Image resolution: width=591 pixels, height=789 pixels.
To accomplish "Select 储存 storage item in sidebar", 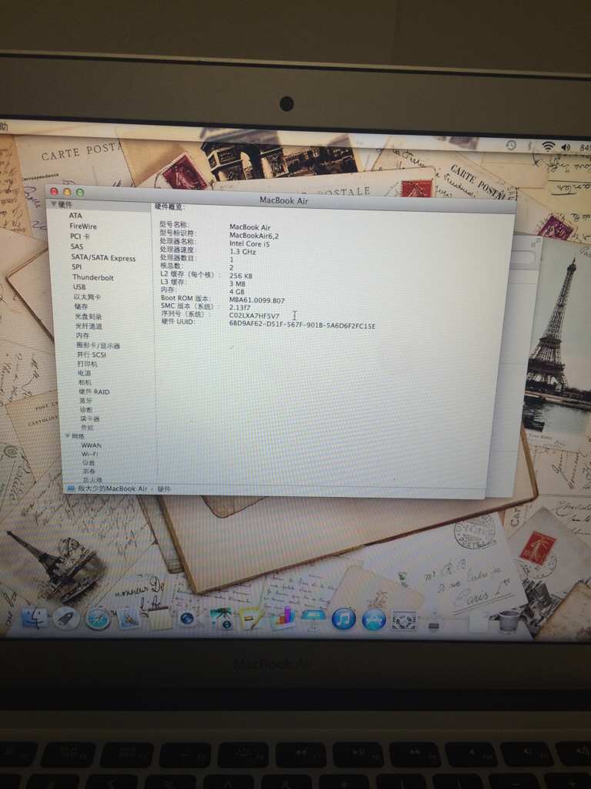I will coord(81,307).
